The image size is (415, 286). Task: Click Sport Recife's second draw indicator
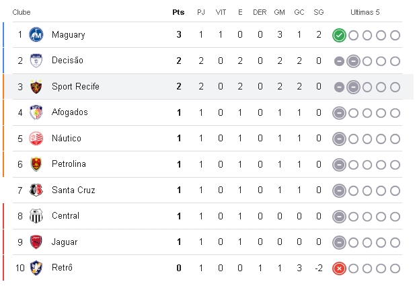click(x=353, y=87)
